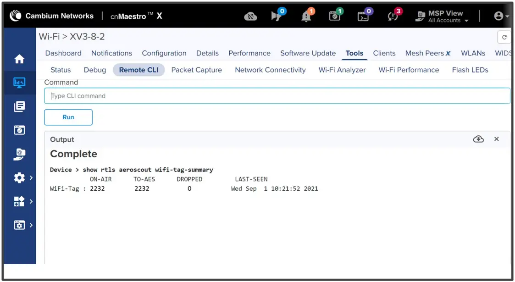Open the notifications bell with 1 alert

pos(306,16)
